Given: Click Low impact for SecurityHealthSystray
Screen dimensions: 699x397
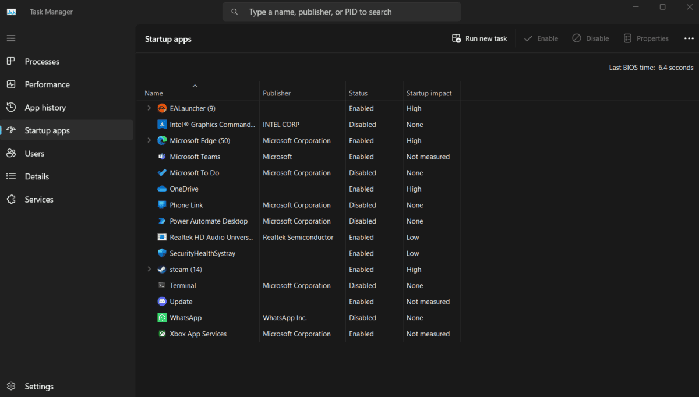Looking at the screenshot, I should click(x=413, y=253).
